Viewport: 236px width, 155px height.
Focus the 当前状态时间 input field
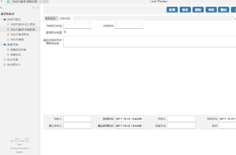(77, 26)
